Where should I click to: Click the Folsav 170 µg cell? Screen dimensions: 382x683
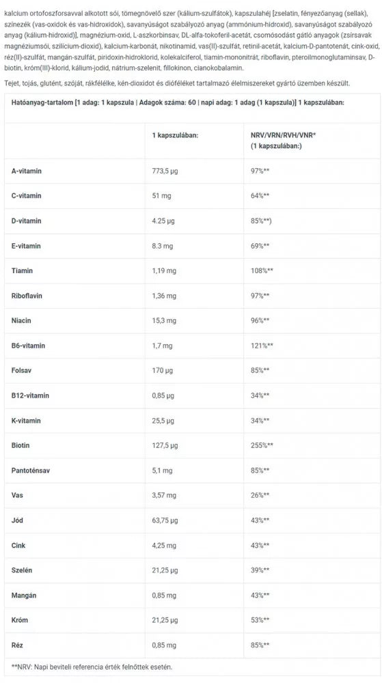coord(162,371)
